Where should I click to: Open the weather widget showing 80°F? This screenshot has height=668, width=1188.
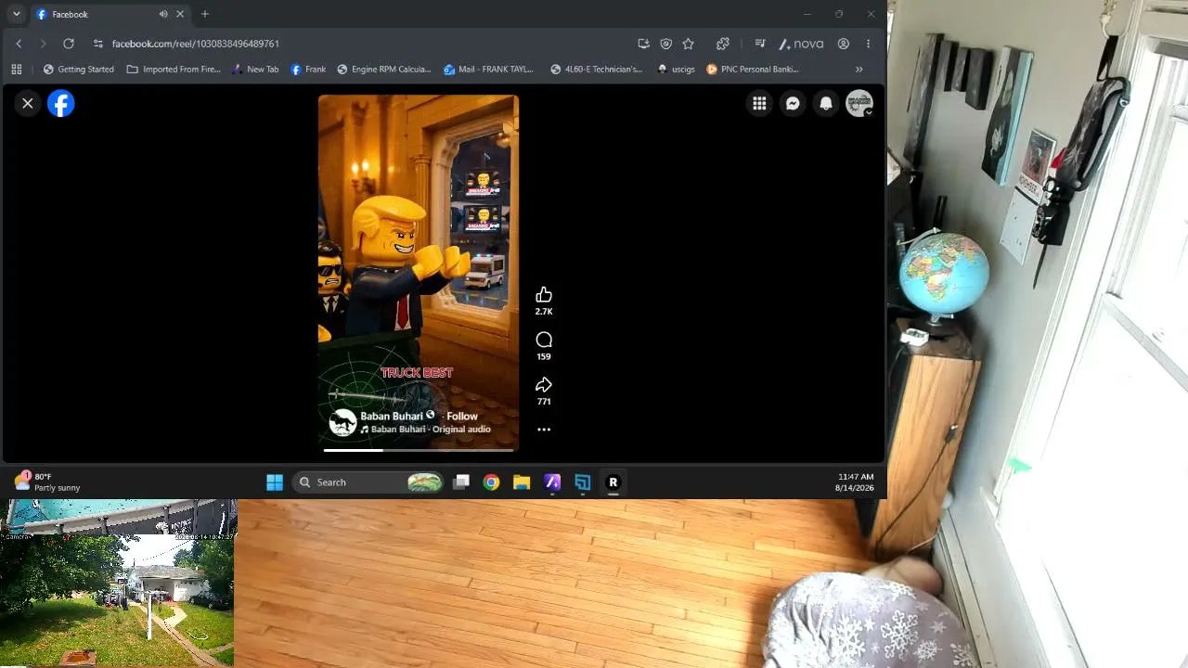point(47,482)
